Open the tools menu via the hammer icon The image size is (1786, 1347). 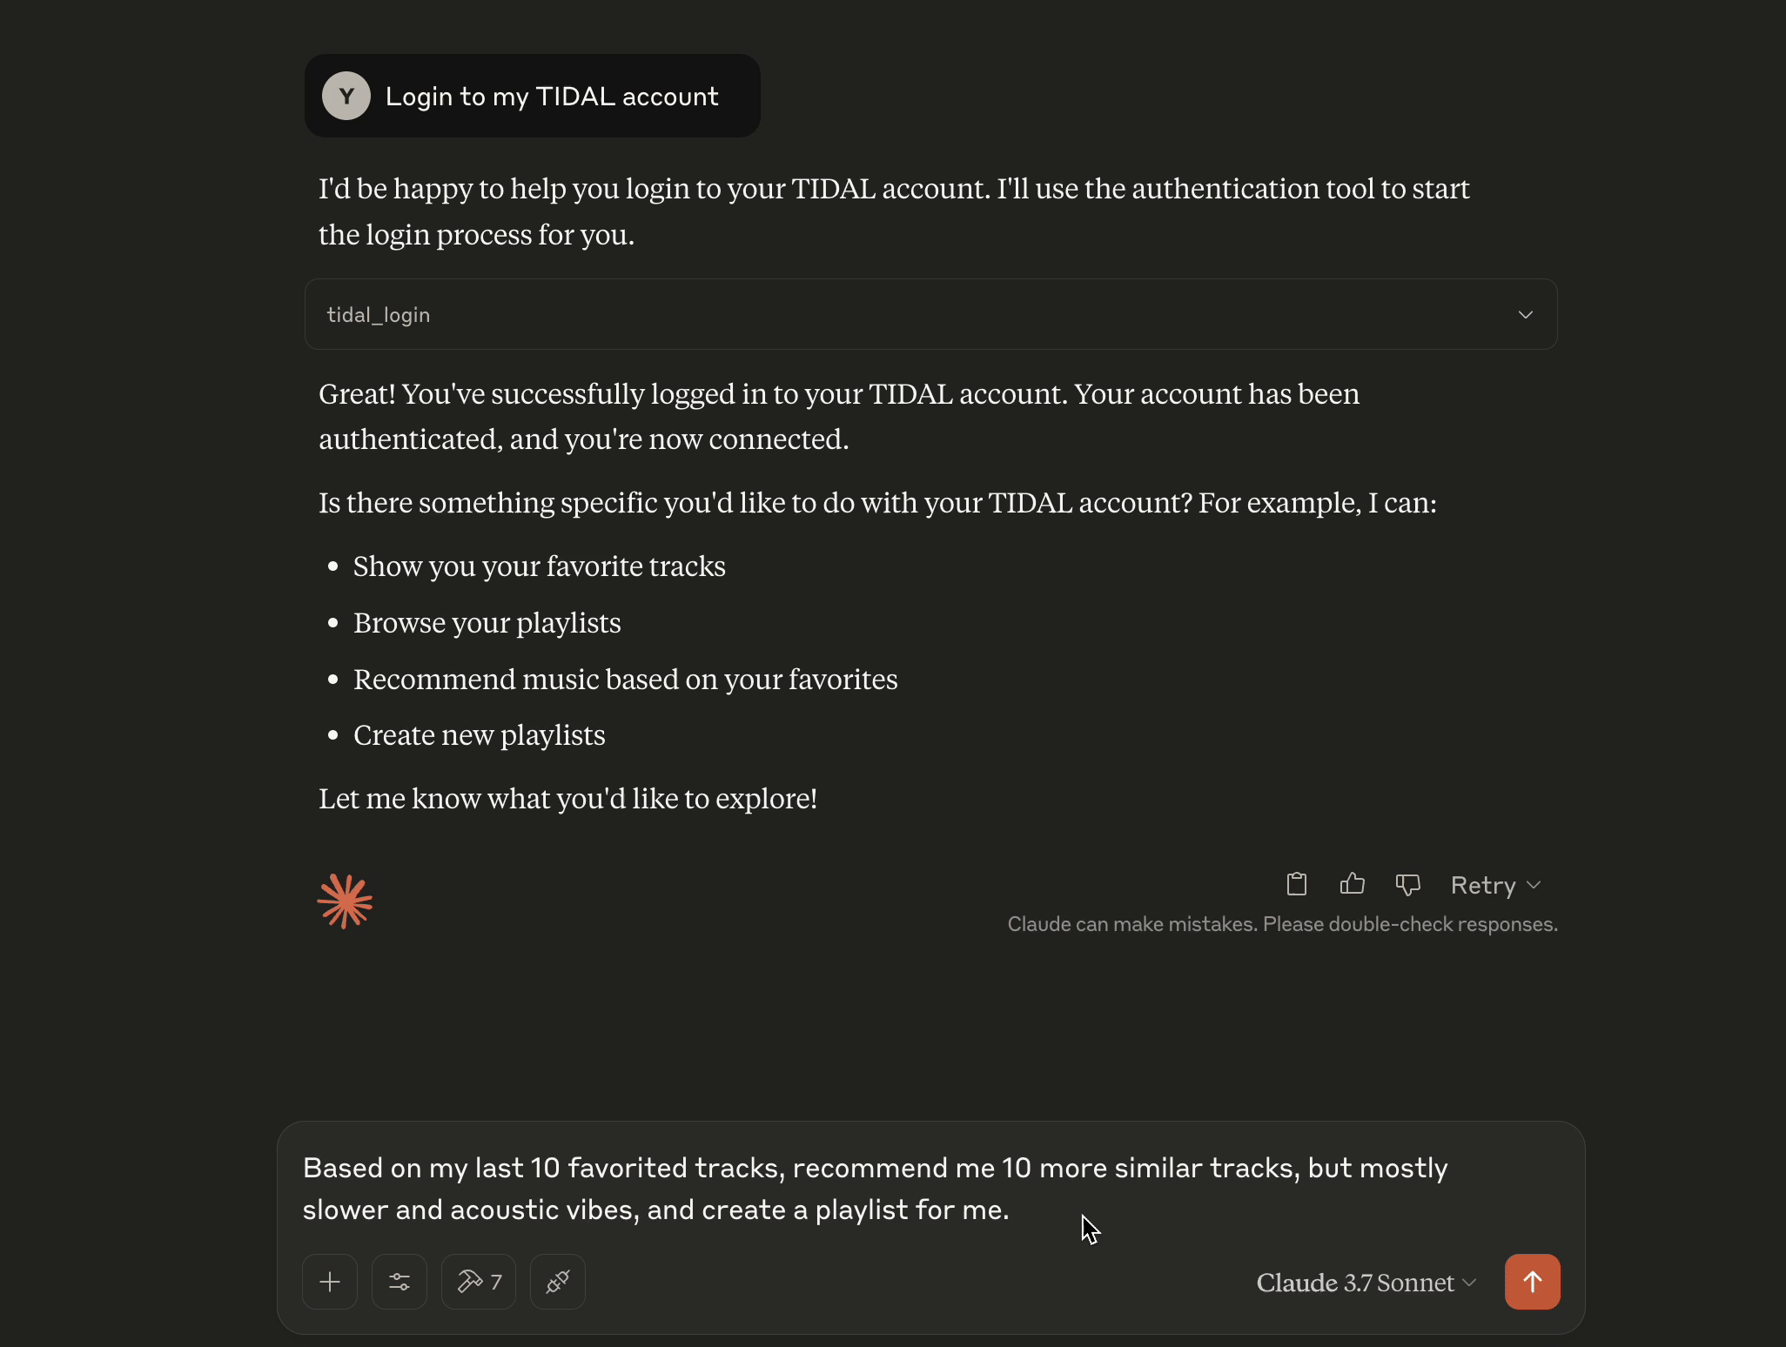[471, 1281]
